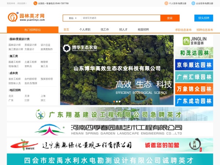This screenshot has width=220, height=165.
Task: Click 施工员 job link
Action: (x=44, y=66)
